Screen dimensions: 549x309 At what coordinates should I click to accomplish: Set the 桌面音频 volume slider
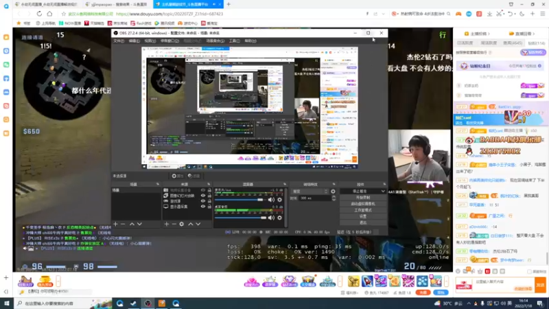[x=240, y=218]
